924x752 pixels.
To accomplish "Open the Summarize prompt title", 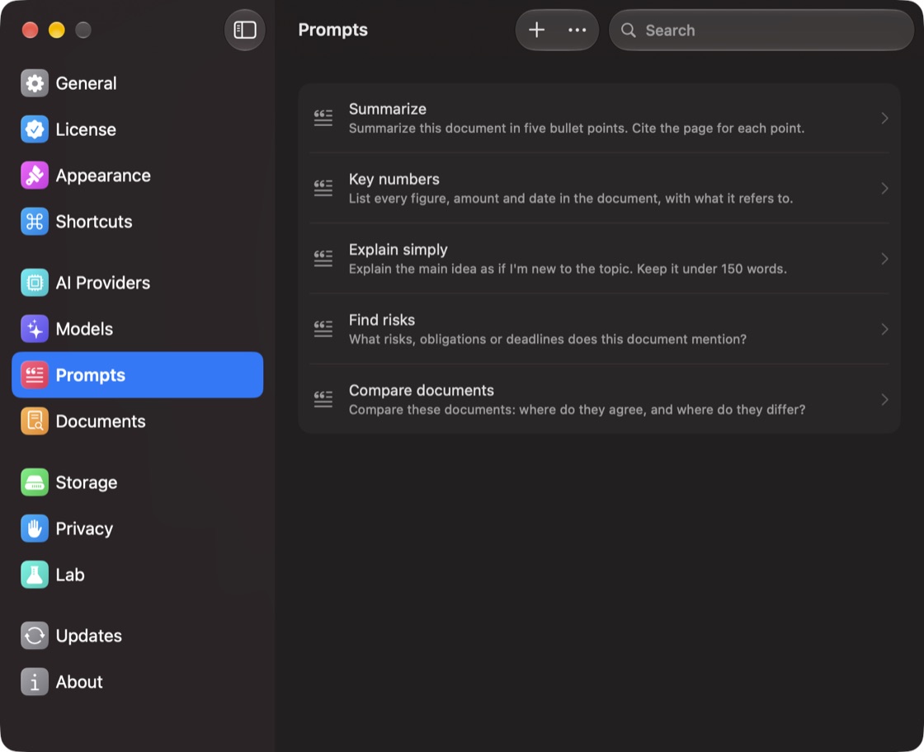I will tap(387, 109).
